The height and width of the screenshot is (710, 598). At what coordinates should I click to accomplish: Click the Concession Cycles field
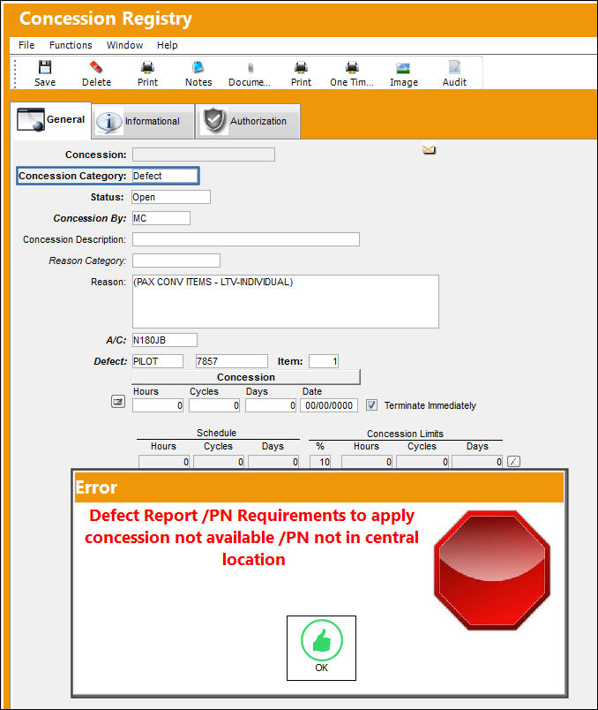click(214, 405)
